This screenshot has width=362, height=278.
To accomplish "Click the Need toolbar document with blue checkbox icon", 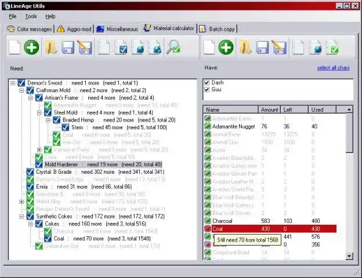I will click(x=121, y=47).
